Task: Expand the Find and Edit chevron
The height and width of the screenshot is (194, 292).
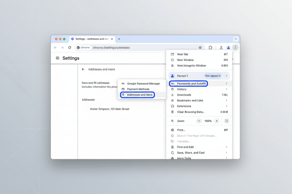Action: [x=226, y=147]
